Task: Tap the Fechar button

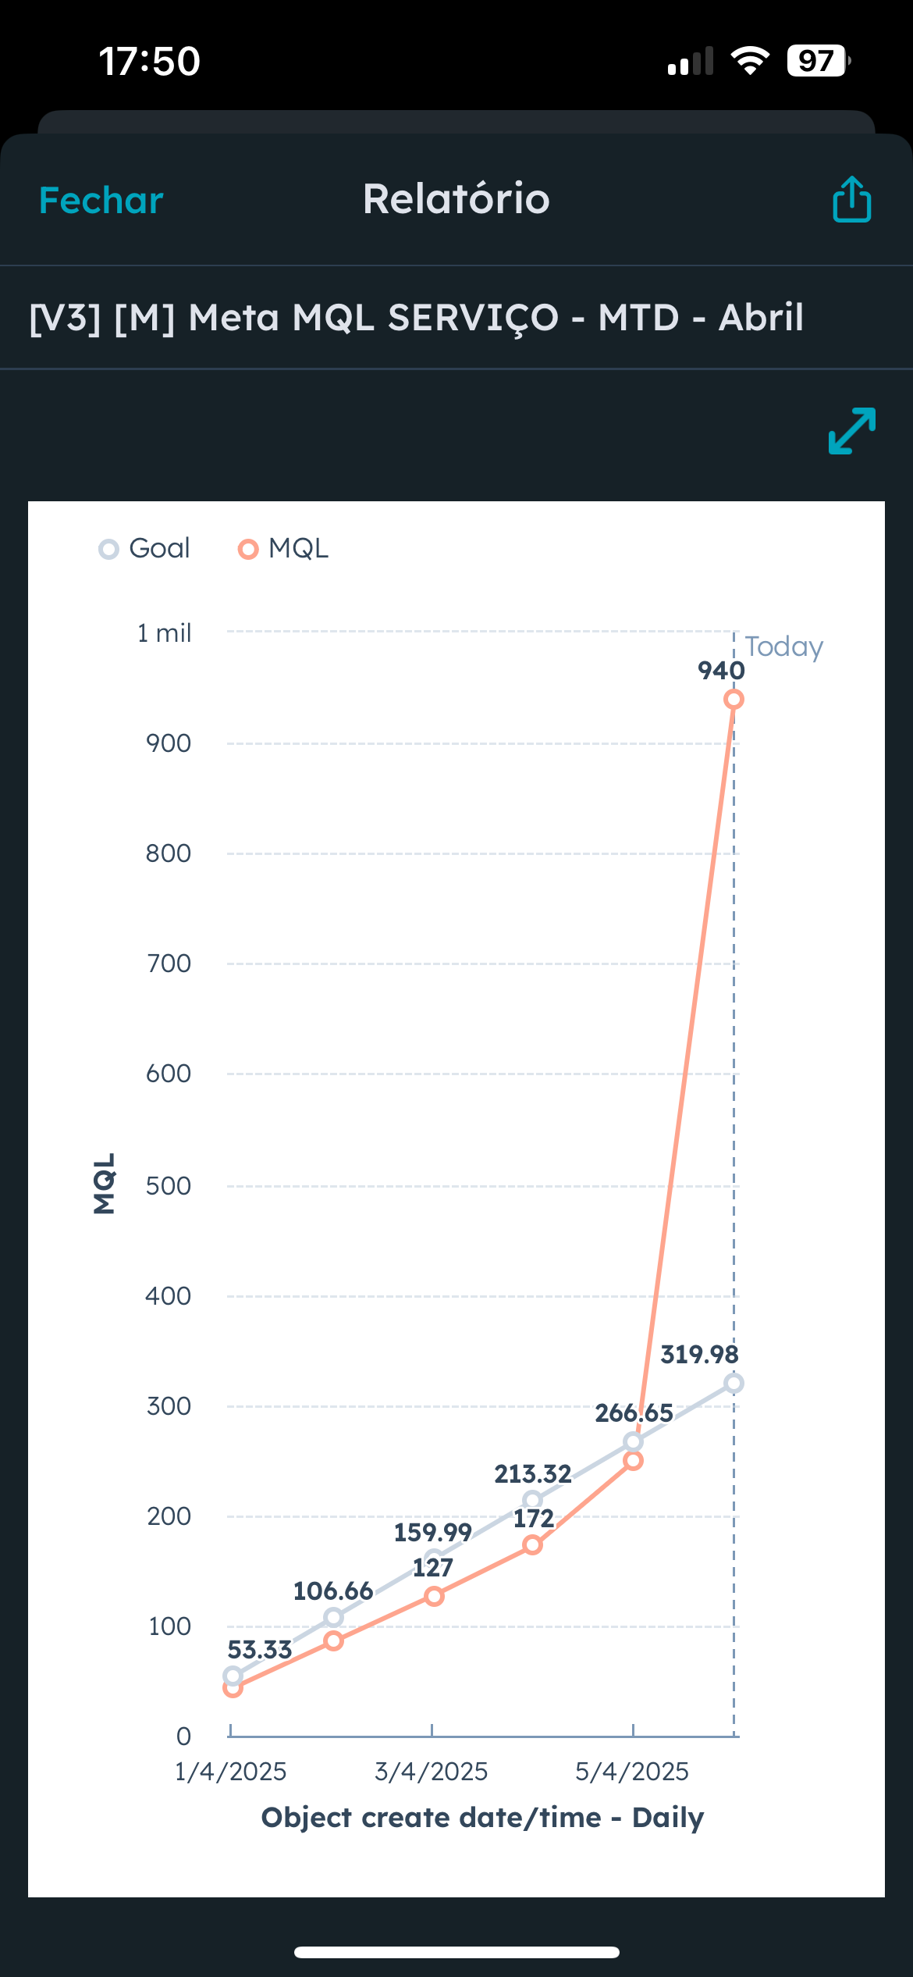Action: point(101,201)
